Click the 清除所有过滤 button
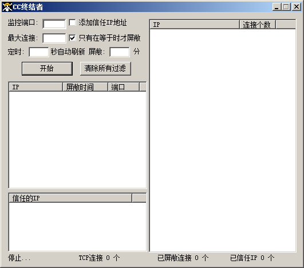 point(105,69)
